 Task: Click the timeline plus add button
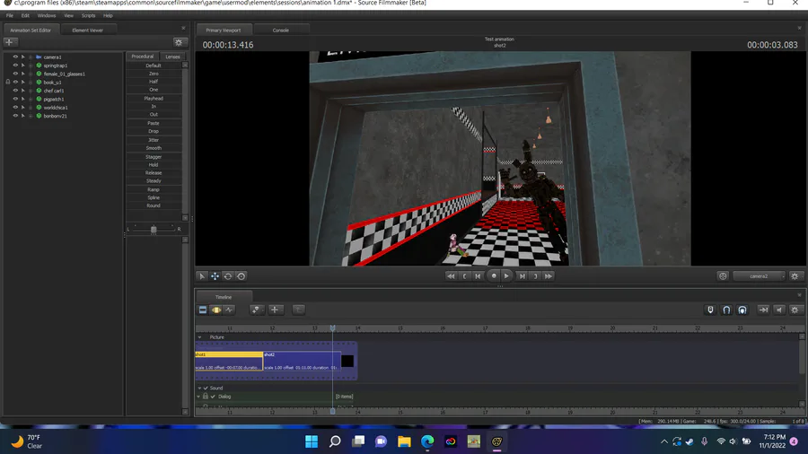275,310
